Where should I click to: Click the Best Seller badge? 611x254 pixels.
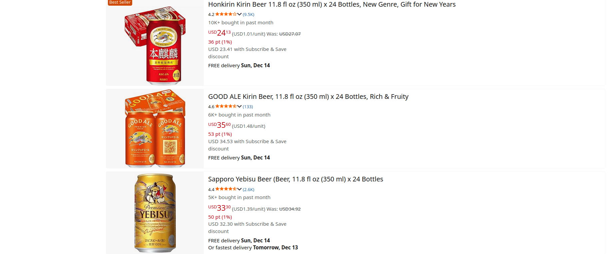click(120, 2)
